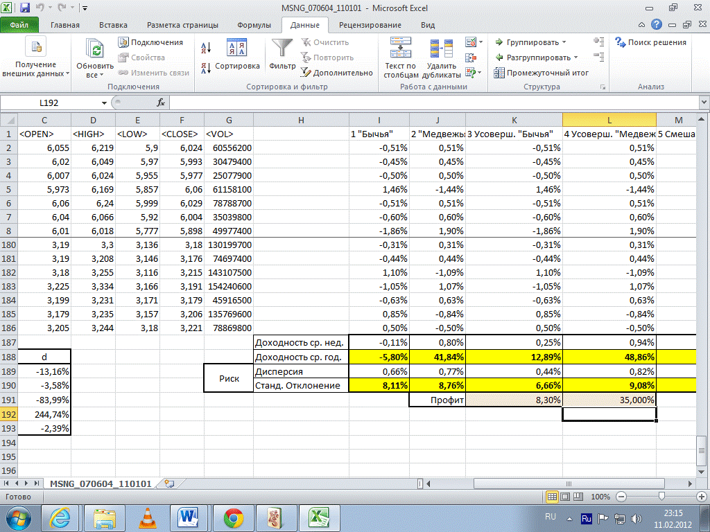
Task: Click the Text to Columns icon
Action: point(400,48)
